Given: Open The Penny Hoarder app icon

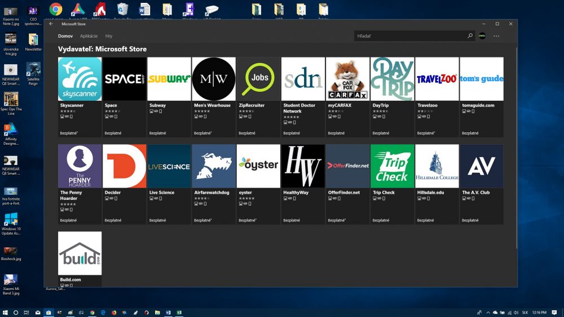Looking at the screenshot, I should tap(80, 166).
